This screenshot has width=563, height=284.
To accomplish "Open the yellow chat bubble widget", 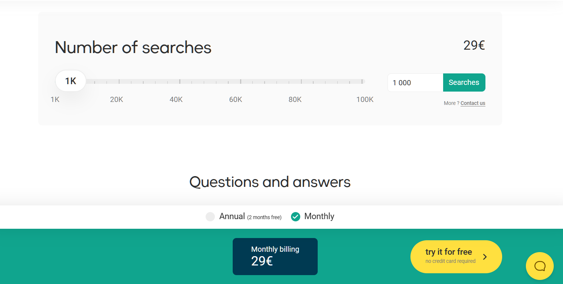I will click(540, 266).
